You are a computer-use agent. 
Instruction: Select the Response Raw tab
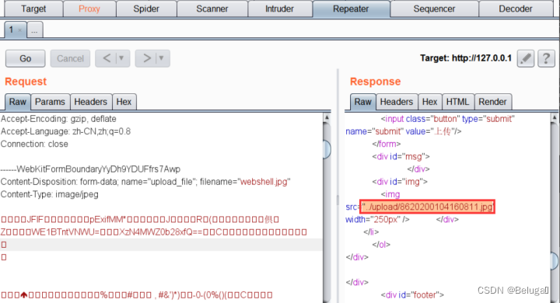pos(363,102)
